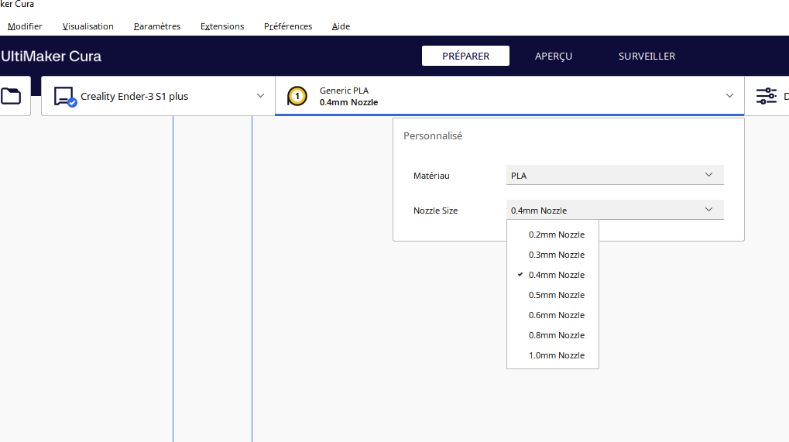
Task: Switch to the APERÇU stage
Action: [553, 56]
